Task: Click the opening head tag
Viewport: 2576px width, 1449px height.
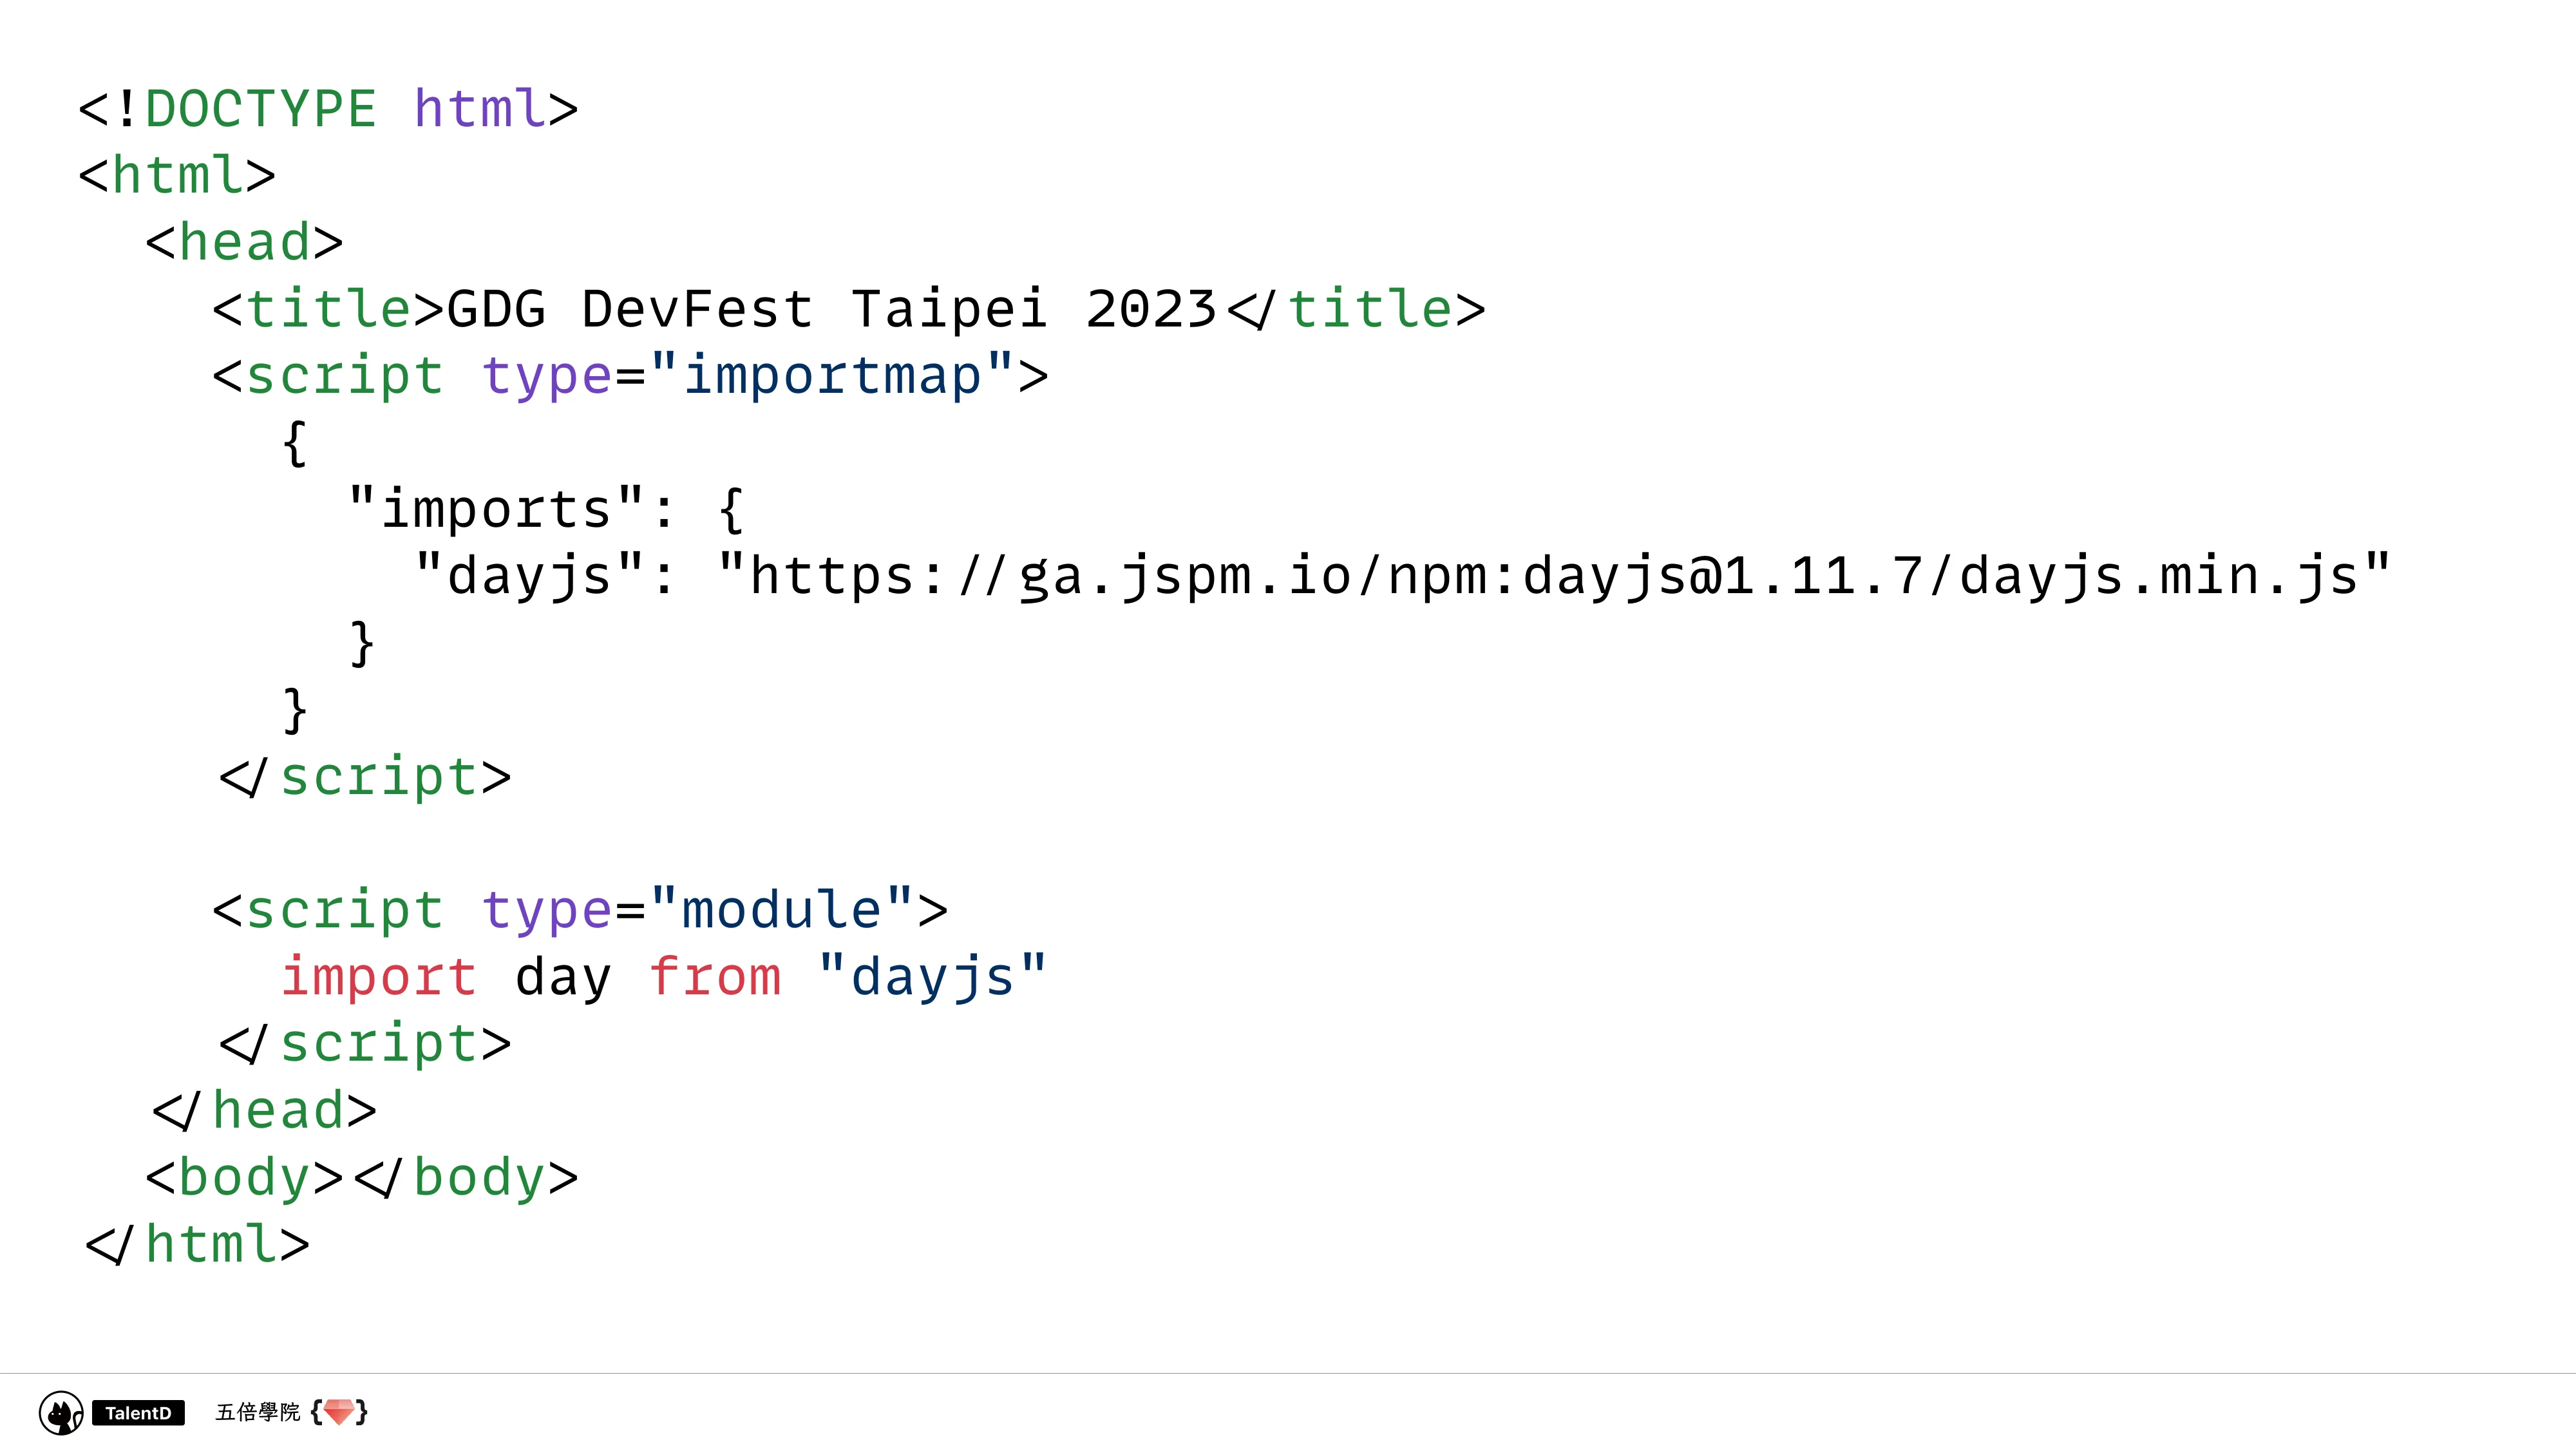Action: (244, 243)
